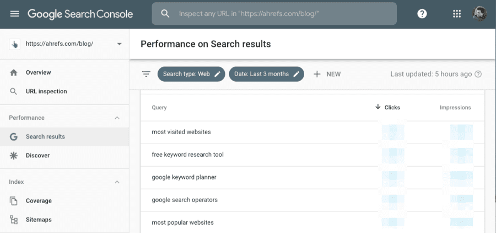Collapse the Performance section
The width and height of the screenshot is (496, 233).
117,118
